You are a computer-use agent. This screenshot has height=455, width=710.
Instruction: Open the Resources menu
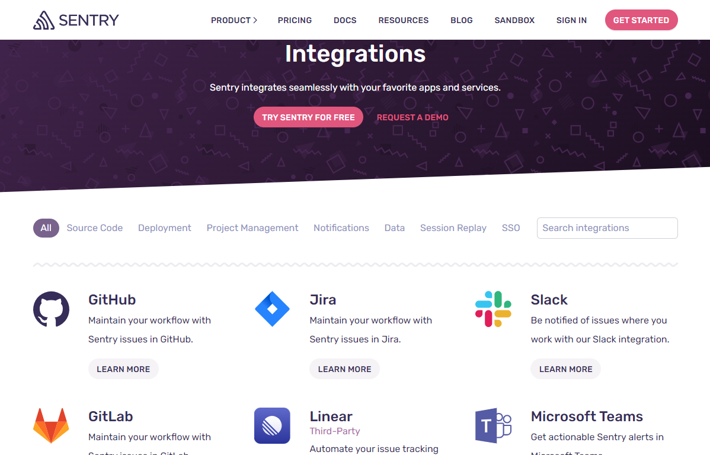[x=404, y=20]
